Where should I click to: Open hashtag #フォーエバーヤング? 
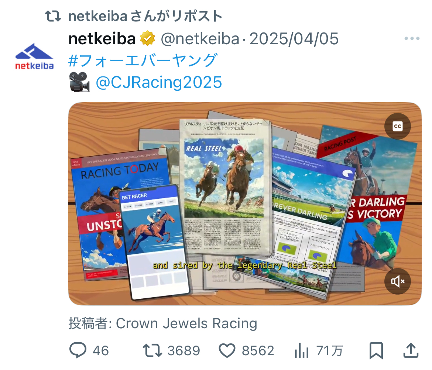(143, 60)
